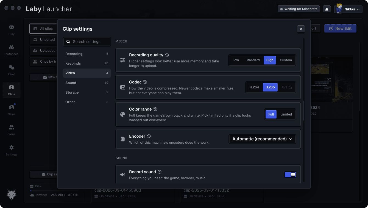Click clip-2026-09-01-165903 title

tap(118, 190)
